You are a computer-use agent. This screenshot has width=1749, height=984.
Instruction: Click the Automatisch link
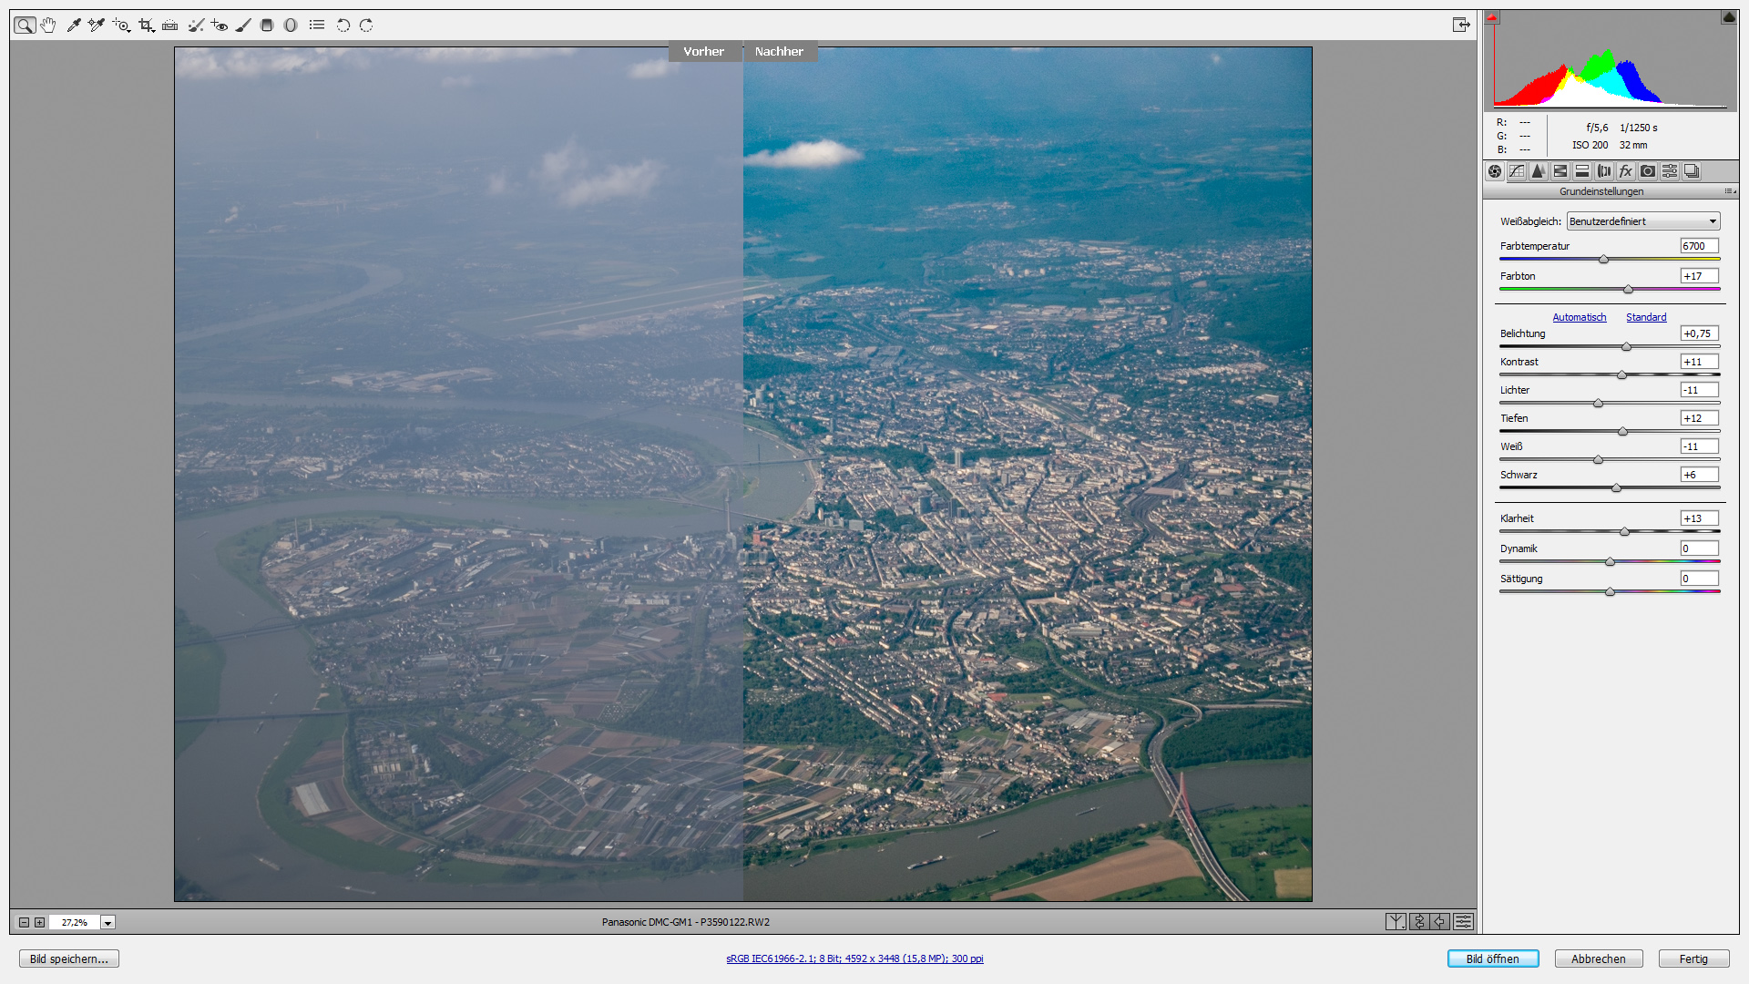[x=1580, y=317]
